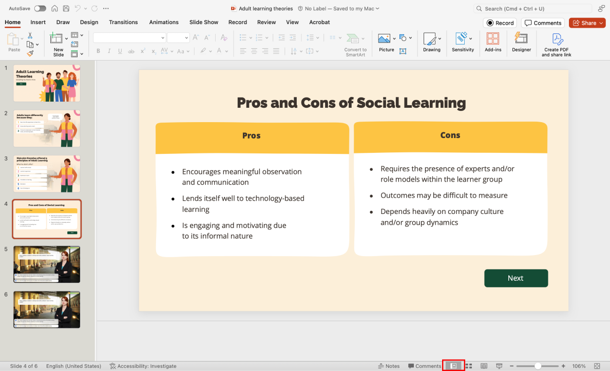Toggle the Notes pane
Viewport: 610px width, 371px height.
pyautogui.click(x=389, y=366)
